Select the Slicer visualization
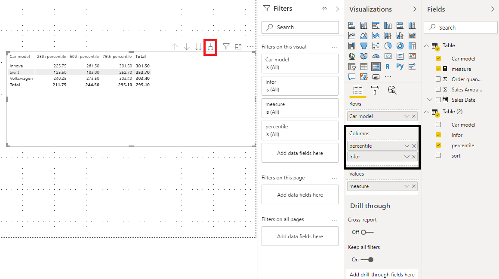The image size is (499, 279). click(351, 67)
